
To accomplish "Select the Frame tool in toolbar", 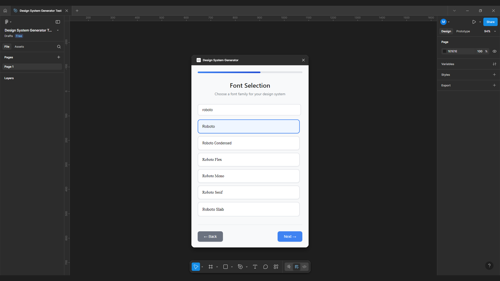I will pos(211,267).
